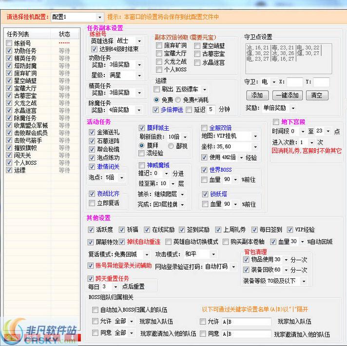Click the 一键添加 button
The height and width of the screenshot is (346, 347).
point(287,96)
